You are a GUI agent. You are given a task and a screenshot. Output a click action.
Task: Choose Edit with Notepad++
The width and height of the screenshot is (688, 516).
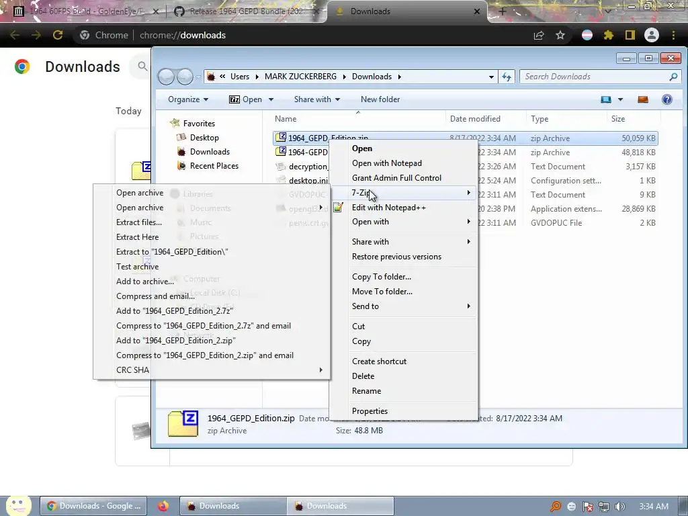(x=389, y=208)
